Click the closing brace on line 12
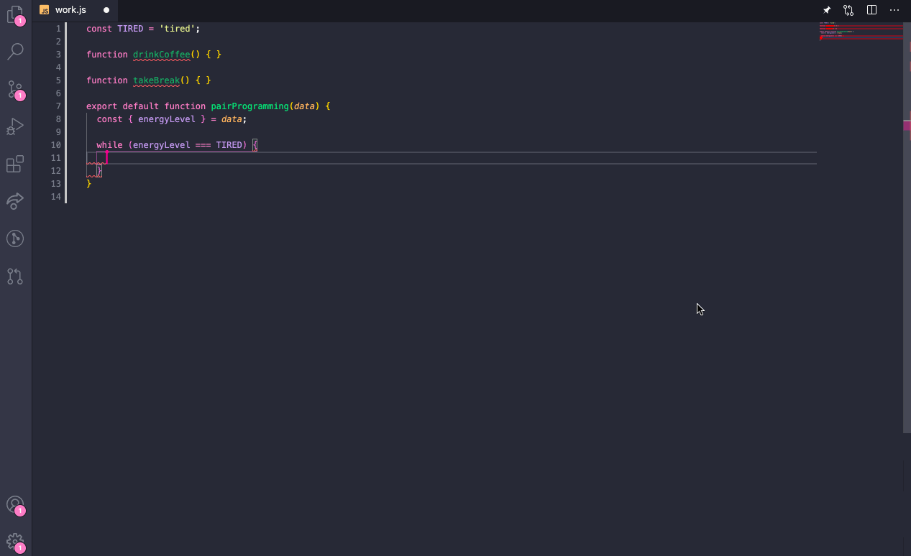This screenshot has width=911, height=556. point(99,171)
